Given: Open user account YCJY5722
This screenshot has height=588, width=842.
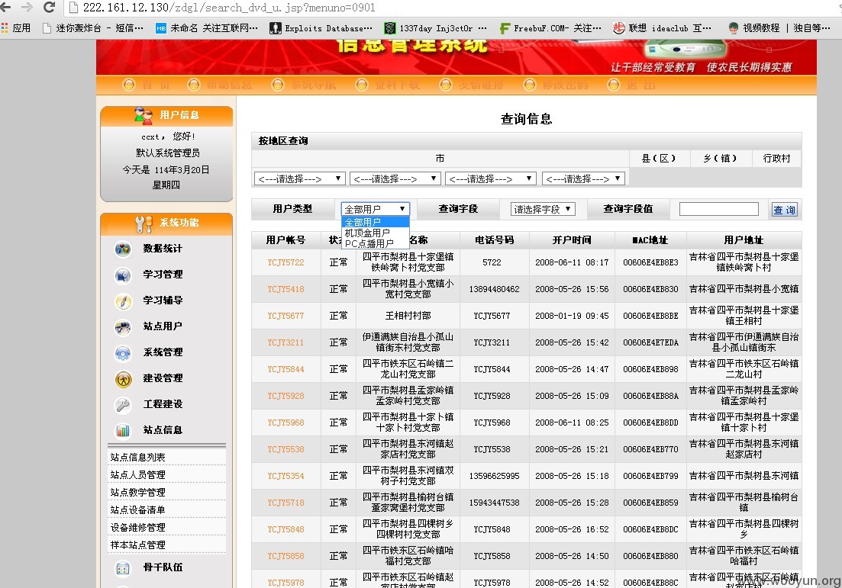Looking at the screenshot, I should coord(286,262).
